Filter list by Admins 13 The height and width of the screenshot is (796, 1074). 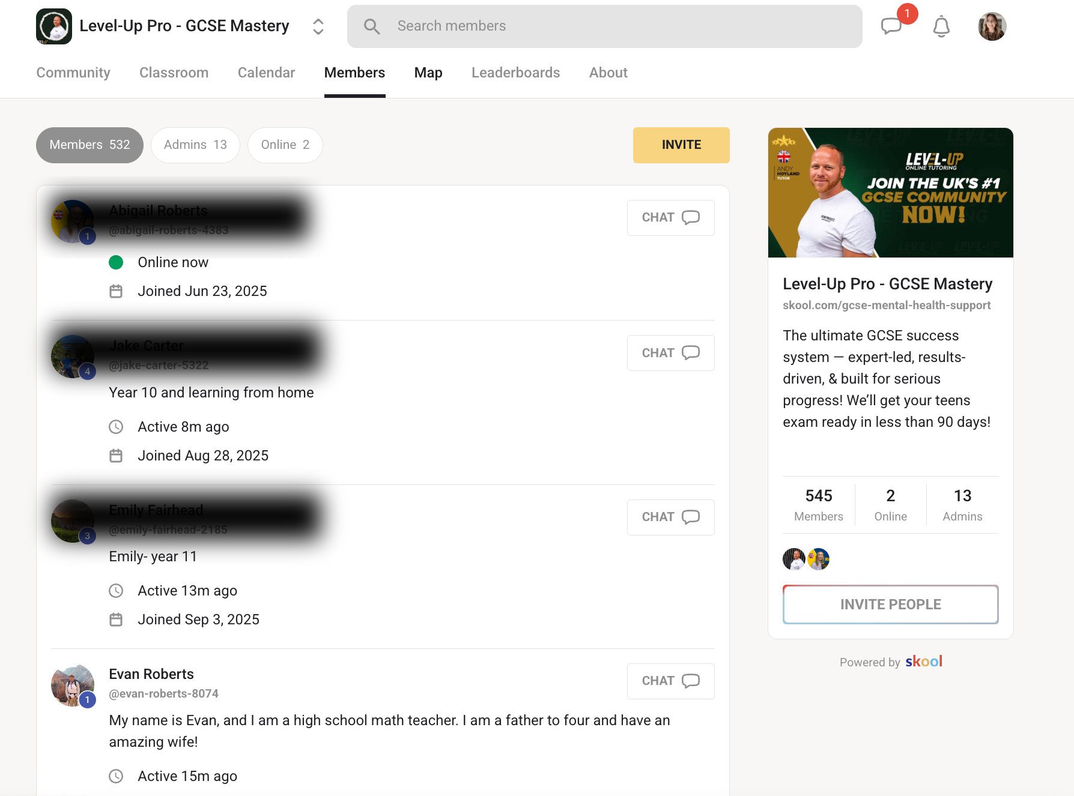coord(195,145)
